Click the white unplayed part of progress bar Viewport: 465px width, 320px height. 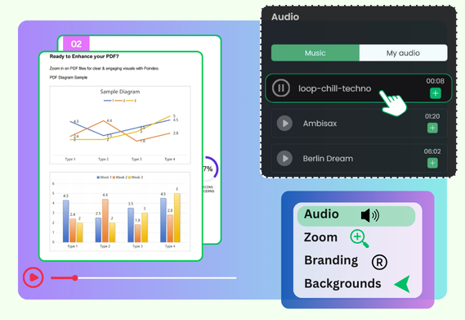[157, 277]
